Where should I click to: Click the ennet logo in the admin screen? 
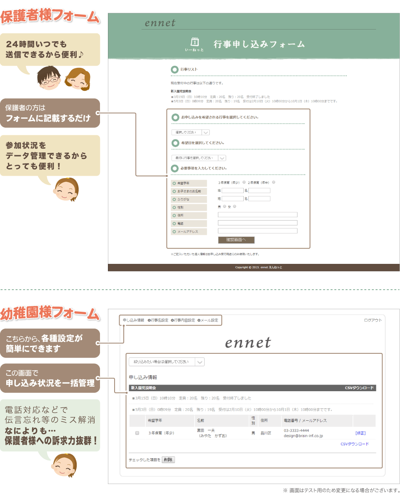(248, 343)
